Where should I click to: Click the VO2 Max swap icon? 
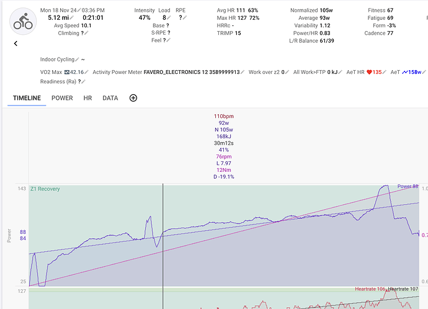(67, 72)
